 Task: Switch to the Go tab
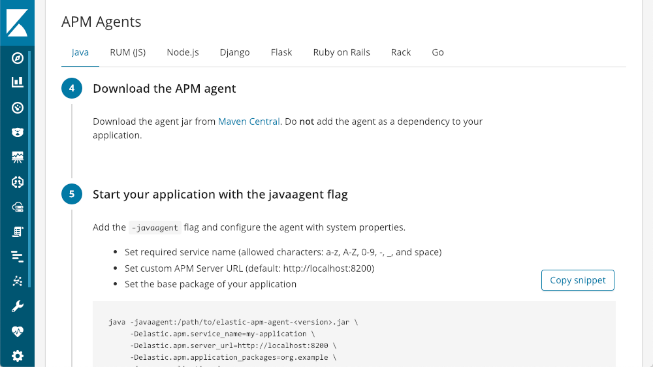pyautogui.click(x=438, y=52)
